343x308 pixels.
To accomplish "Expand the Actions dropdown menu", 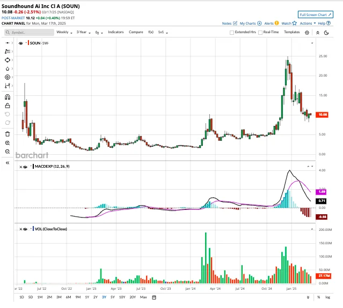I will click(308, 23).
